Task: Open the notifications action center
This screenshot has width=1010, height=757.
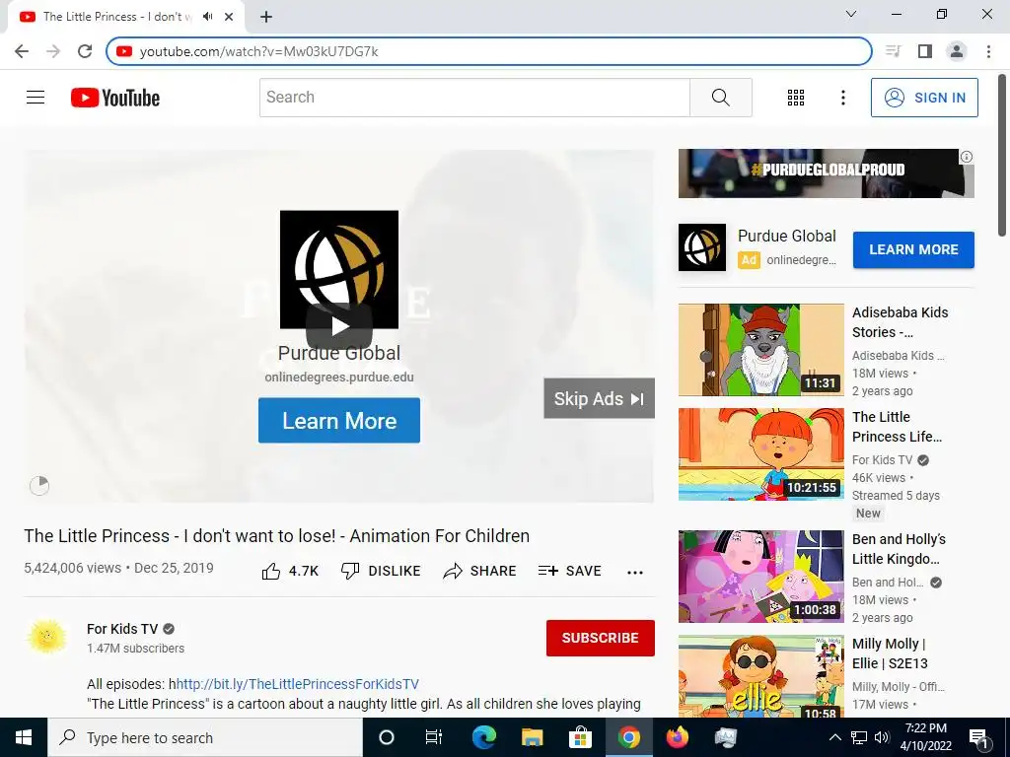Action: [x=978, y=737]
